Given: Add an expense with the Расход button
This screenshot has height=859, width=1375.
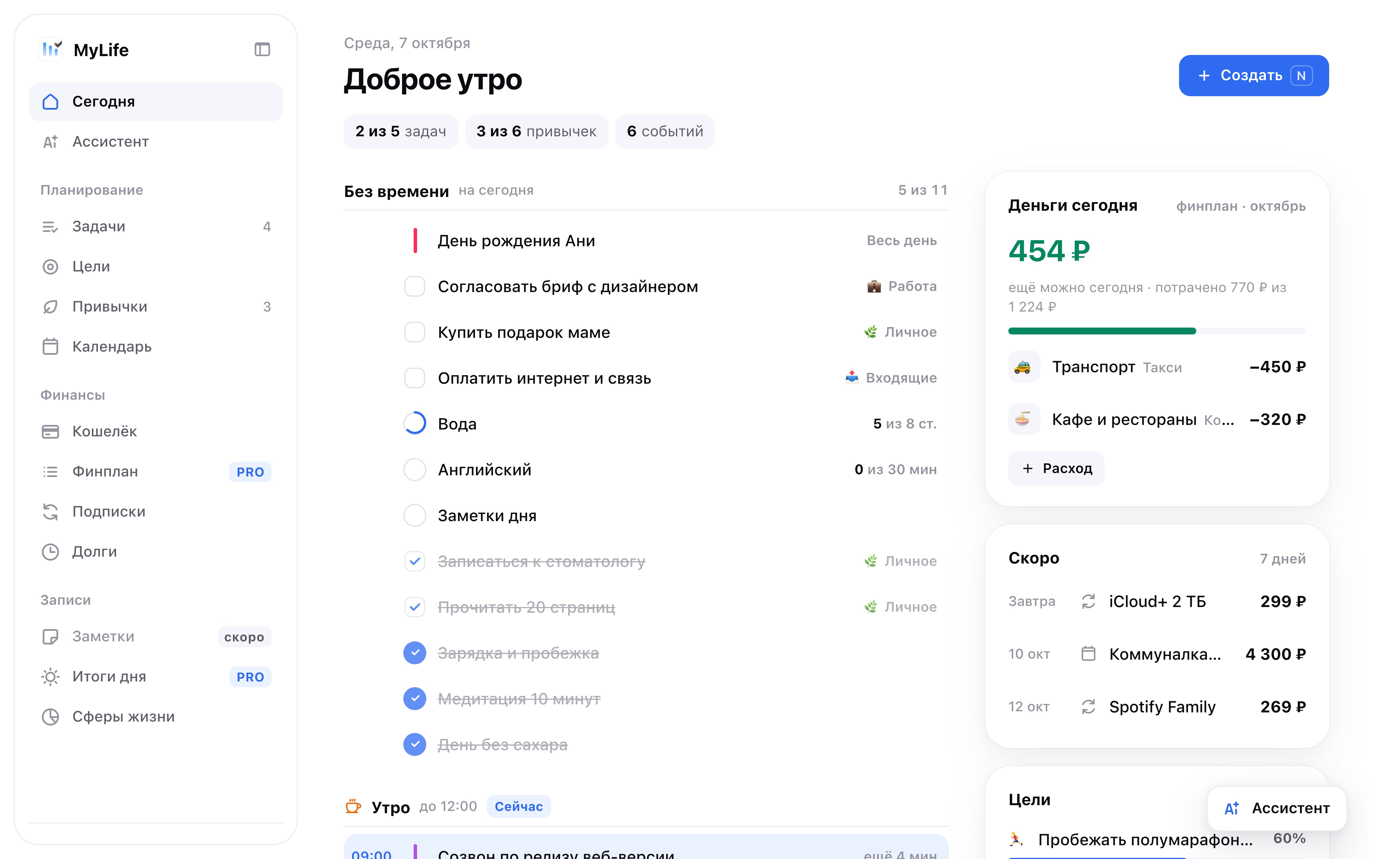Looking at the screenshot, I should (x=1056, y=469).
